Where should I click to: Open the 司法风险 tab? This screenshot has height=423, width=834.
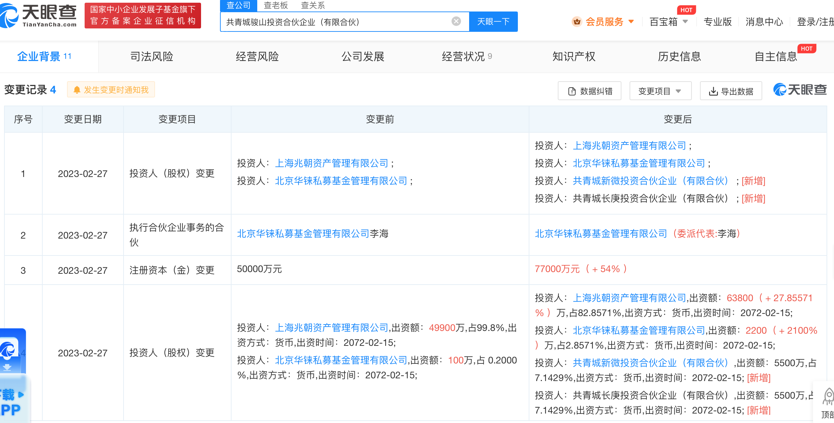(x=152, y=57)
